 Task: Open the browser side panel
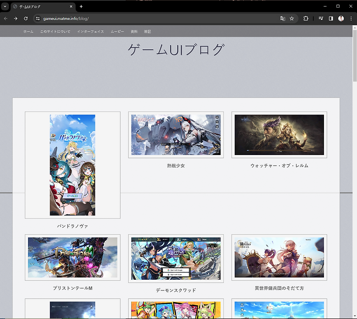click(x=330, y=18)
